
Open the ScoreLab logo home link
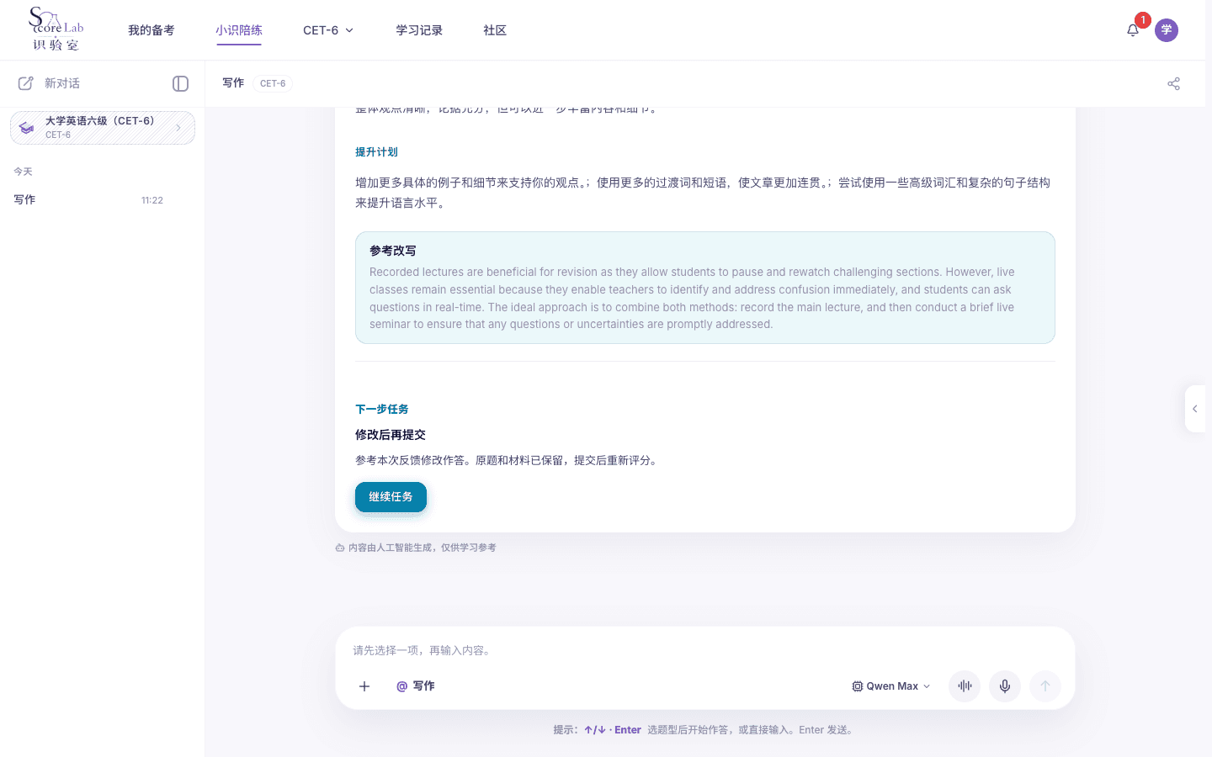point(56,29)
